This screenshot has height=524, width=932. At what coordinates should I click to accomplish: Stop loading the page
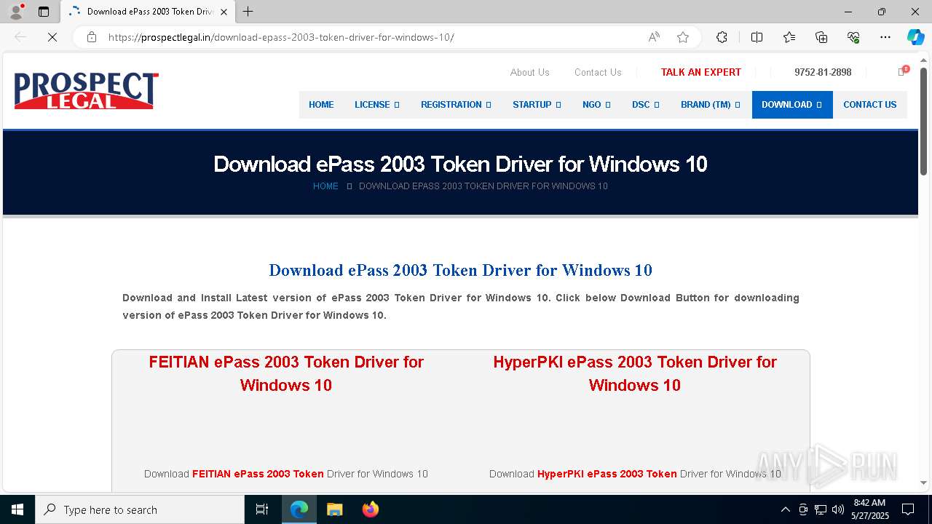[x=52, y=37]
